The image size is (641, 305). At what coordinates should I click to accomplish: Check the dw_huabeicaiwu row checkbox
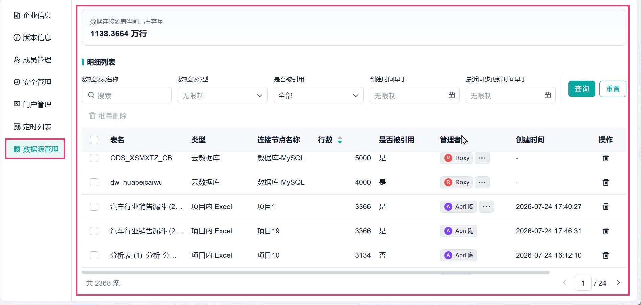[x=94, y=182]
